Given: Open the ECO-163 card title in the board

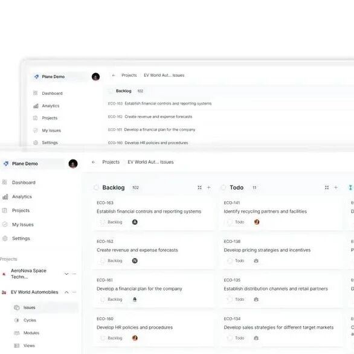Looking at the screenshot, I should tap(149, 211).
